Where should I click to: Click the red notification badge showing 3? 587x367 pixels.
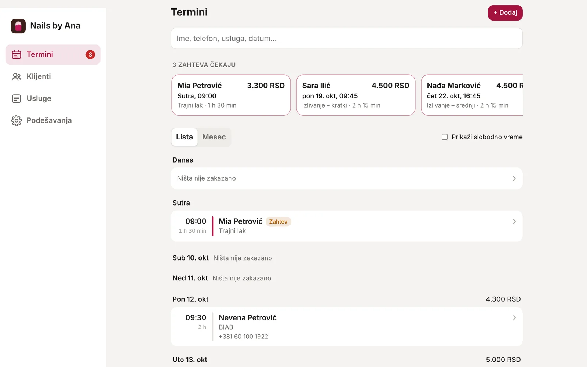90,55
